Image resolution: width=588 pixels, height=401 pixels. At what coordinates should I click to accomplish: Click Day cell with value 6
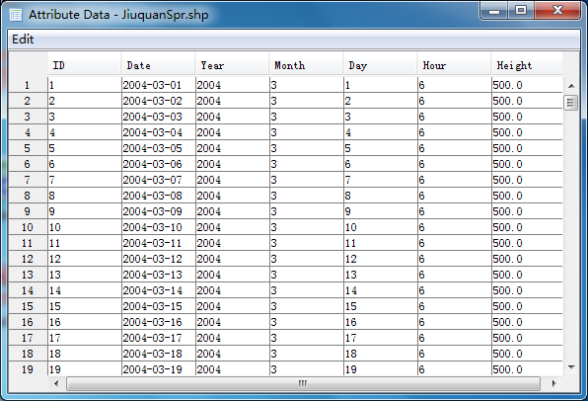[381, 164]
